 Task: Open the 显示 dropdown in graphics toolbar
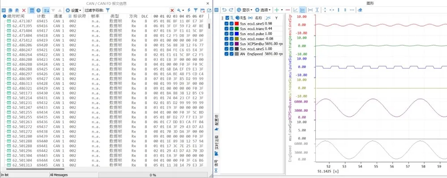pyautogui.click(x=245, y=10)
